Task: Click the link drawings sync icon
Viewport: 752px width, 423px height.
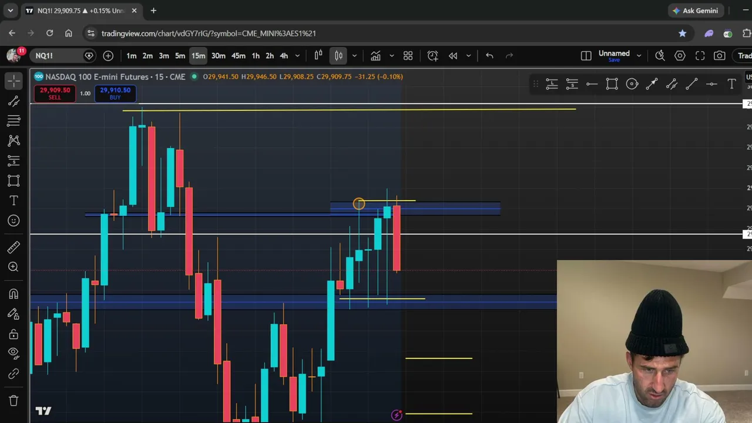Action: click(x=14, y=374)
